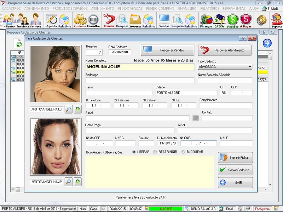The image size is (283, 212).
Task: Open the Clientes toolbar icon
Action: (9, 20)
